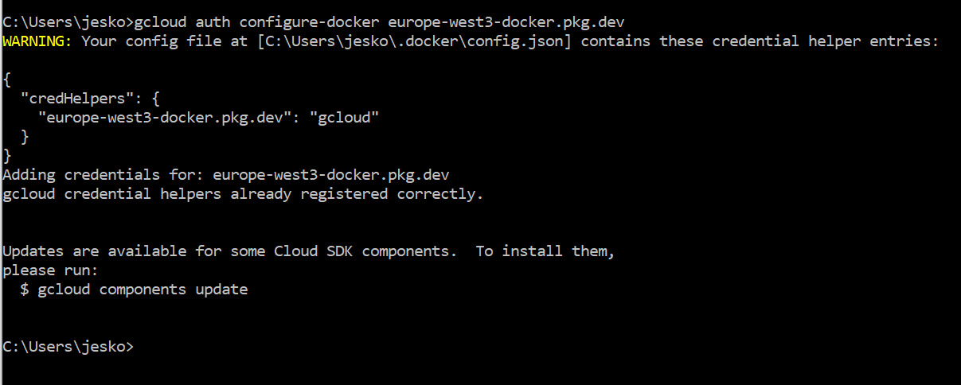Click the dollar sign before gcloud components
The height and width of the screenshot is (385, 961).
click(x=25, y=289)
